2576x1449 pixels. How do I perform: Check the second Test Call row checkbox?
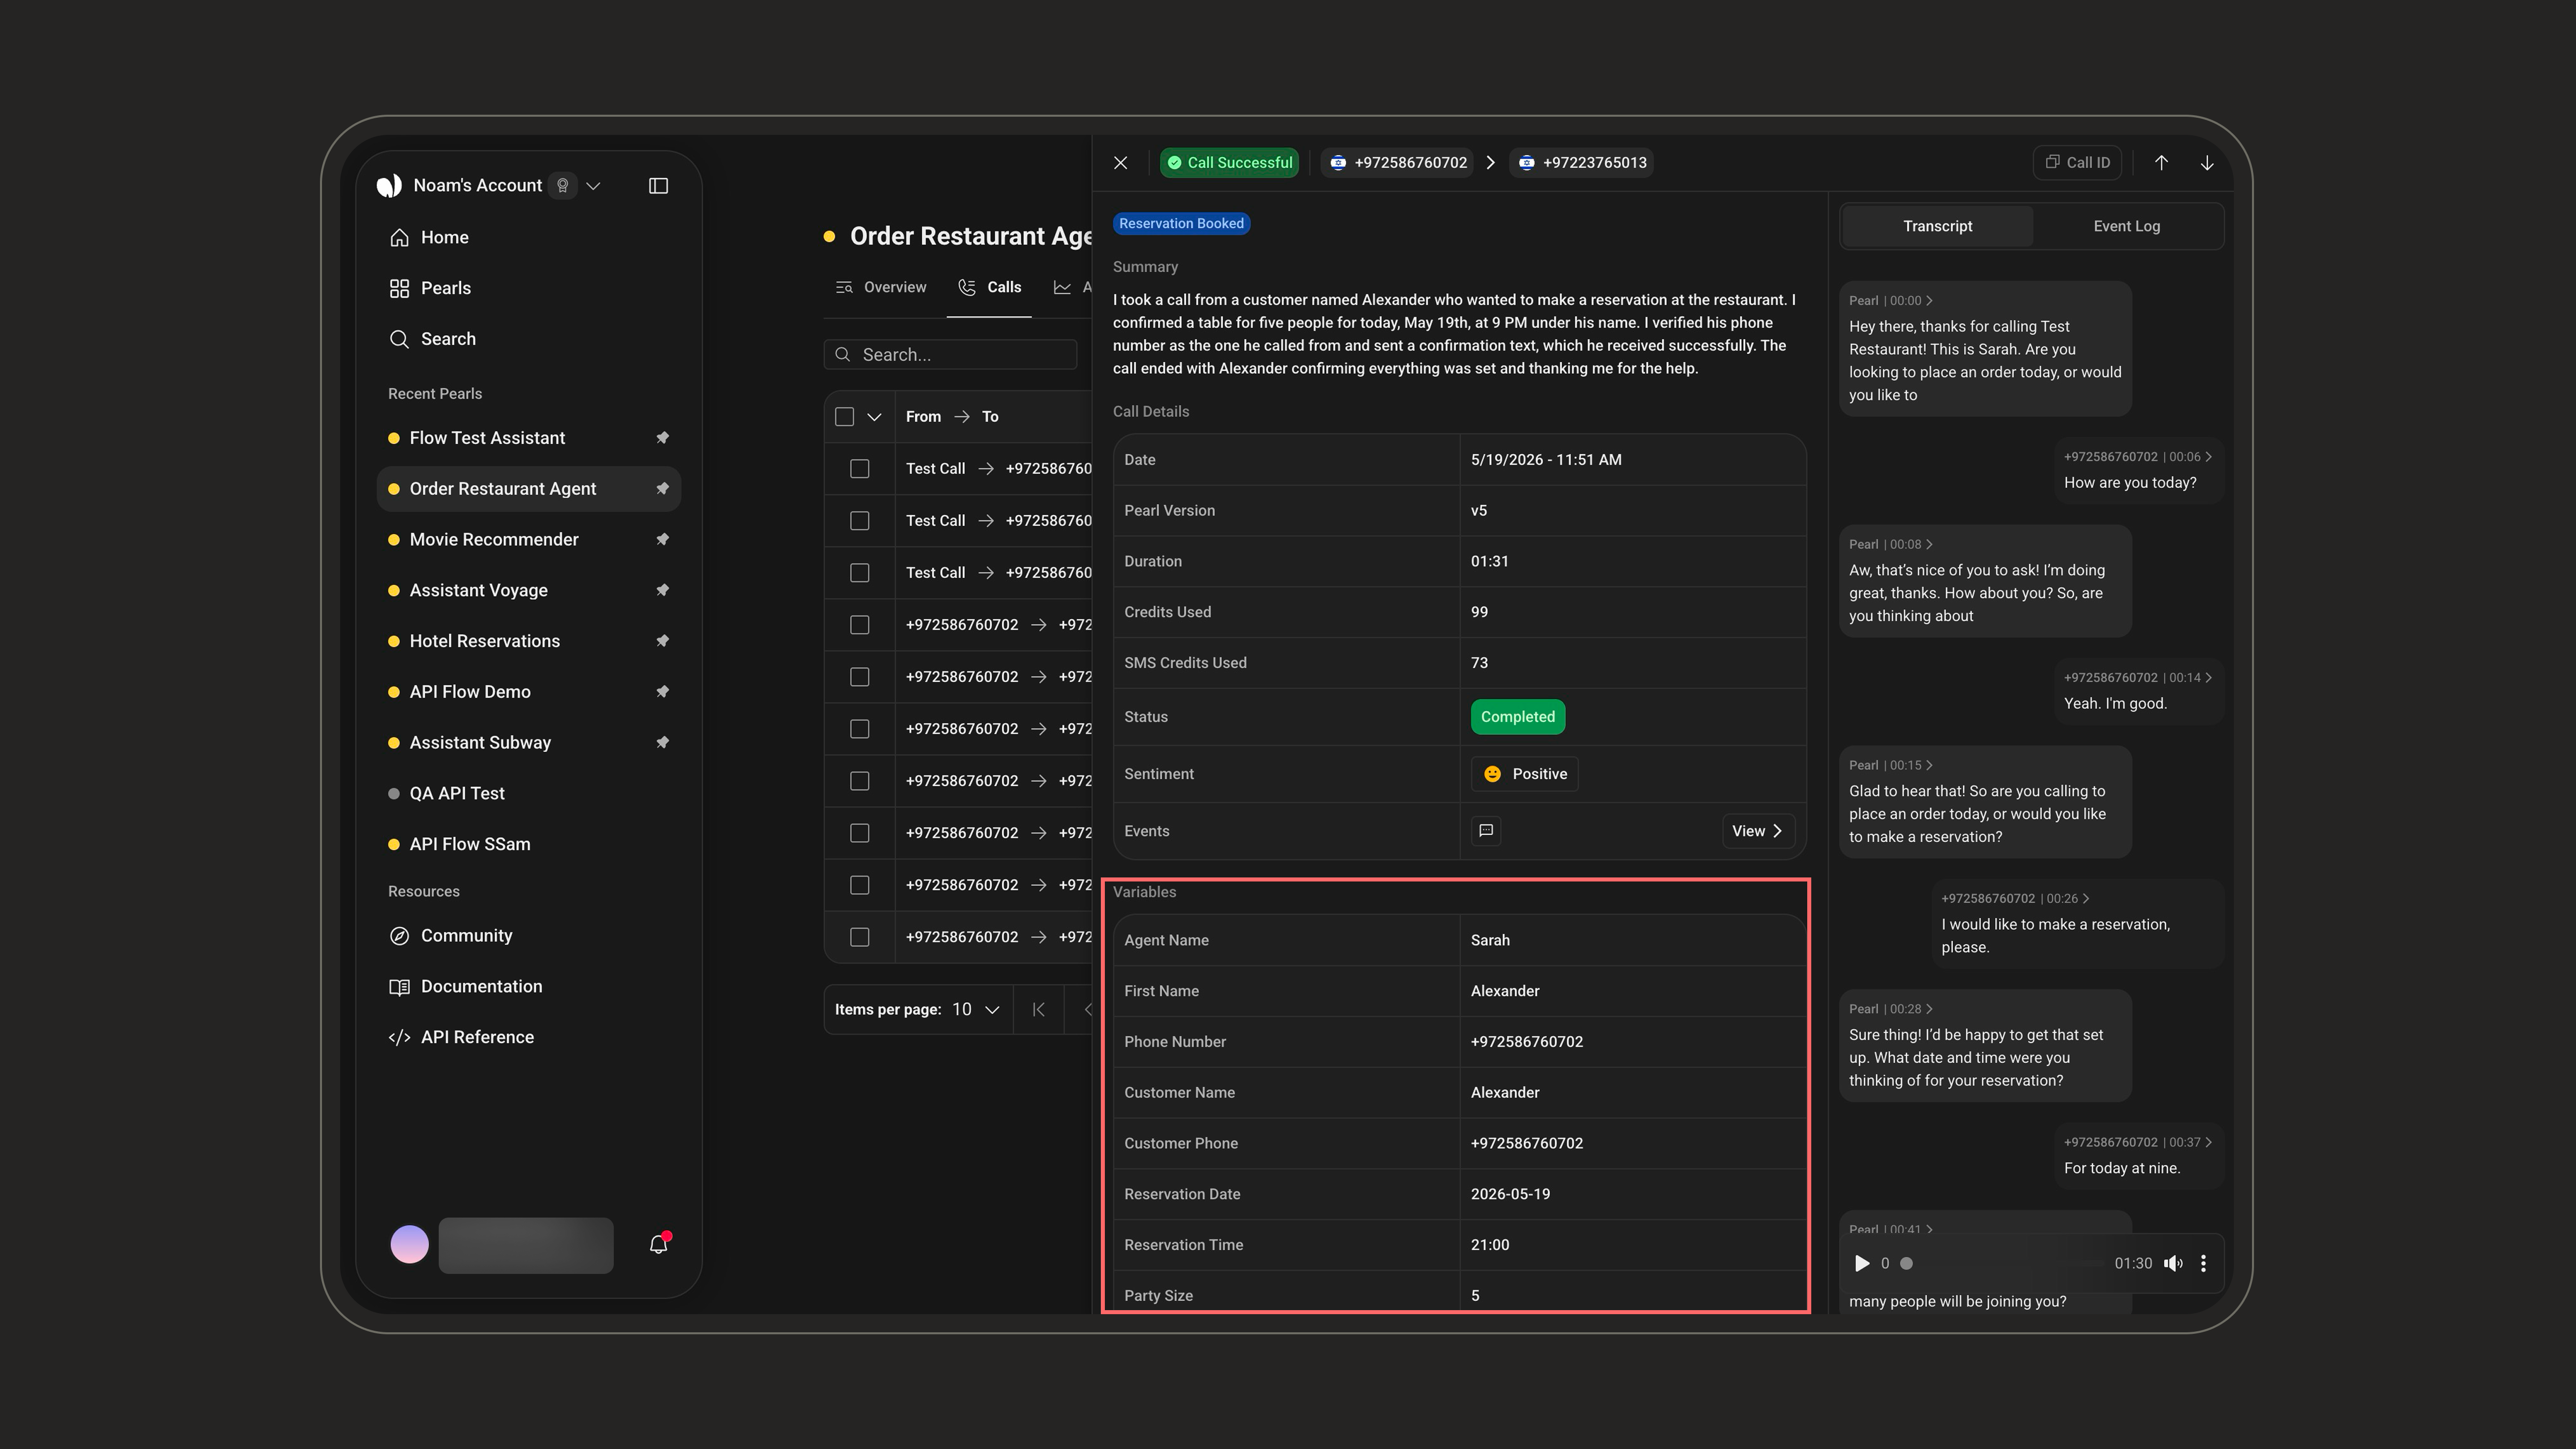tap(860, 521)
